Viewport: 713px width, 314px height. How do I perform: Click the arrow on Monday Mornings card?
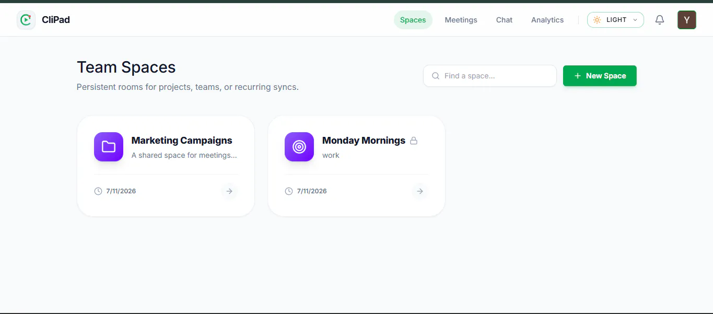tap(420, 191)
